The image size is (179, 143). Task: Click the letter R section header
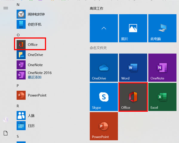pos(18,106)
